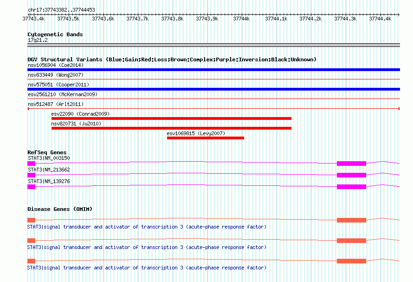
Task: Click the nsv575051 (Cooper2011) label
Action: point(58,85)
